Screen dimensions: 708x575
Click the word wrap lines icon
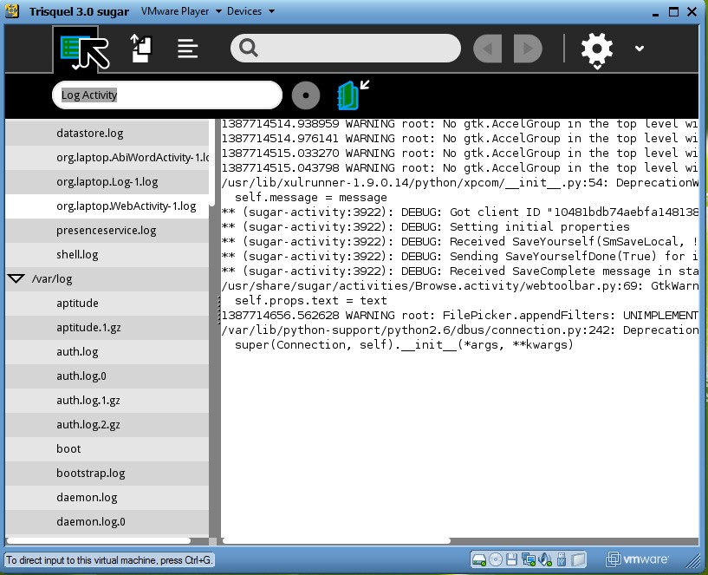(188, 49)
